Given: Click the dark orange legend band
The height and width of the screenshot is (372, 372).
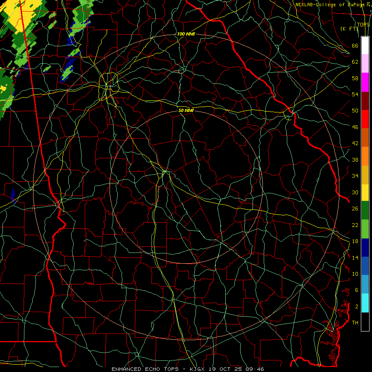Looking at the screenshot, I should pyautogui.click(x=365, y=138).
